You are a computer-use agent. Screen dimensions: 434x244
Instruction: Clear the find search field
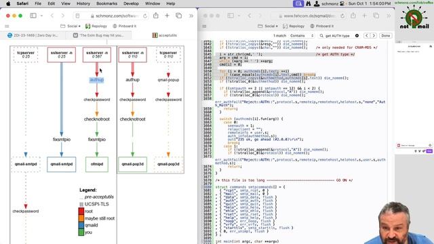[x=357, y=36]
